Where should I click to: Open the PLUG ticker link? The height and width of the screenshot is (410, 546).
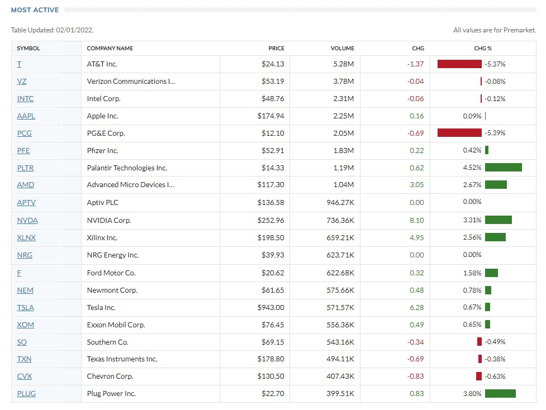26,394
